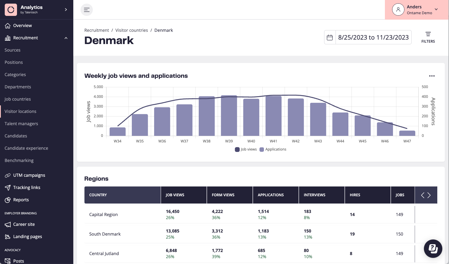The width and height of the screenshot is (449, 264).
Task: Open Talent managers page
Action: pos(21,124)
